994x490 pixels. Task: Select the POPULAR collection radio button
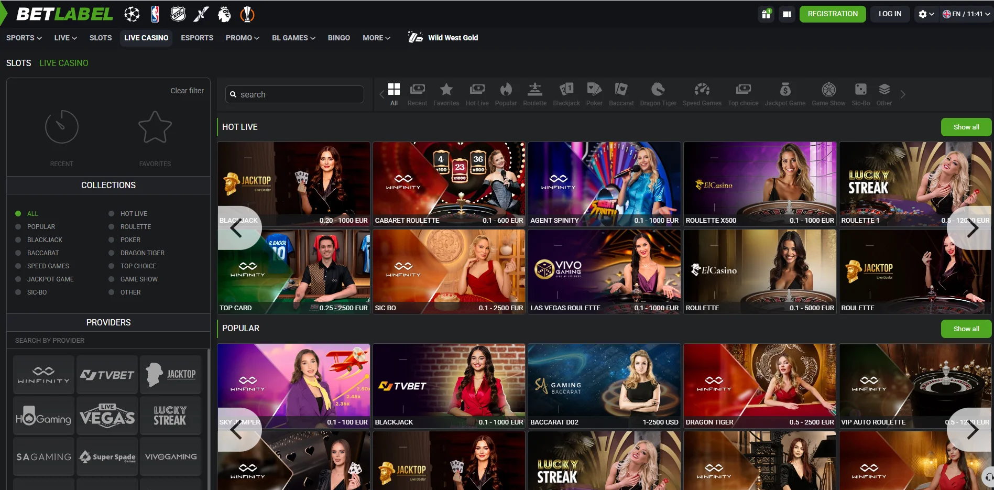[18, 227]
